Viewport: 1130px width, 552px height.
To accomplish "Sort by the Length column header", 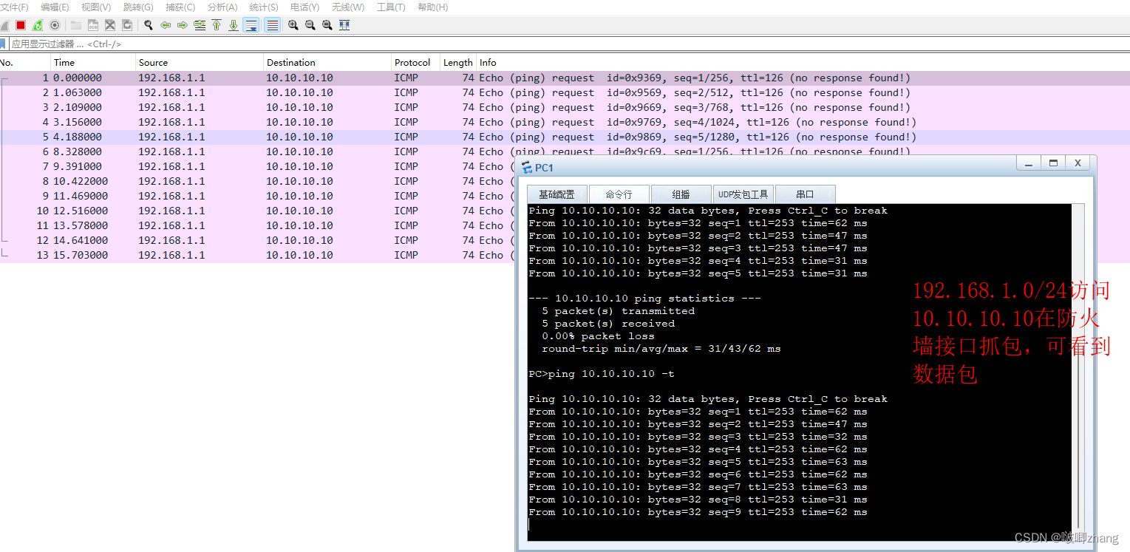I will [458, 63].
